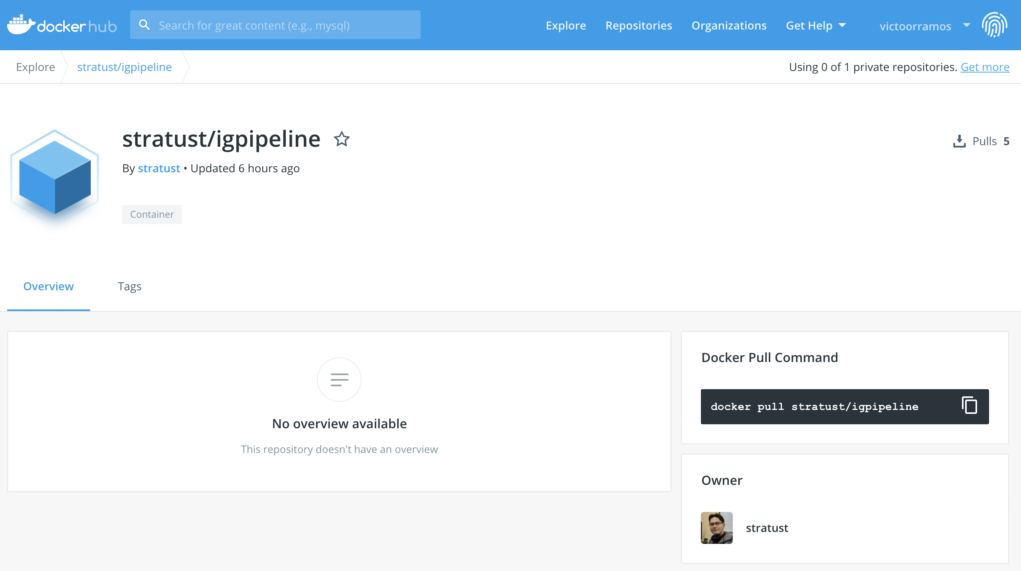Star the stratust/igpipeline repository
Viewport: 1021px width, 571px height.
342,139
